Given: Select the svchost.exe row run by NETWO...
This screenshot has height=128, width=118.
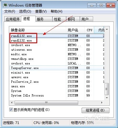Looking at the screenshot, I should (57, 45).
